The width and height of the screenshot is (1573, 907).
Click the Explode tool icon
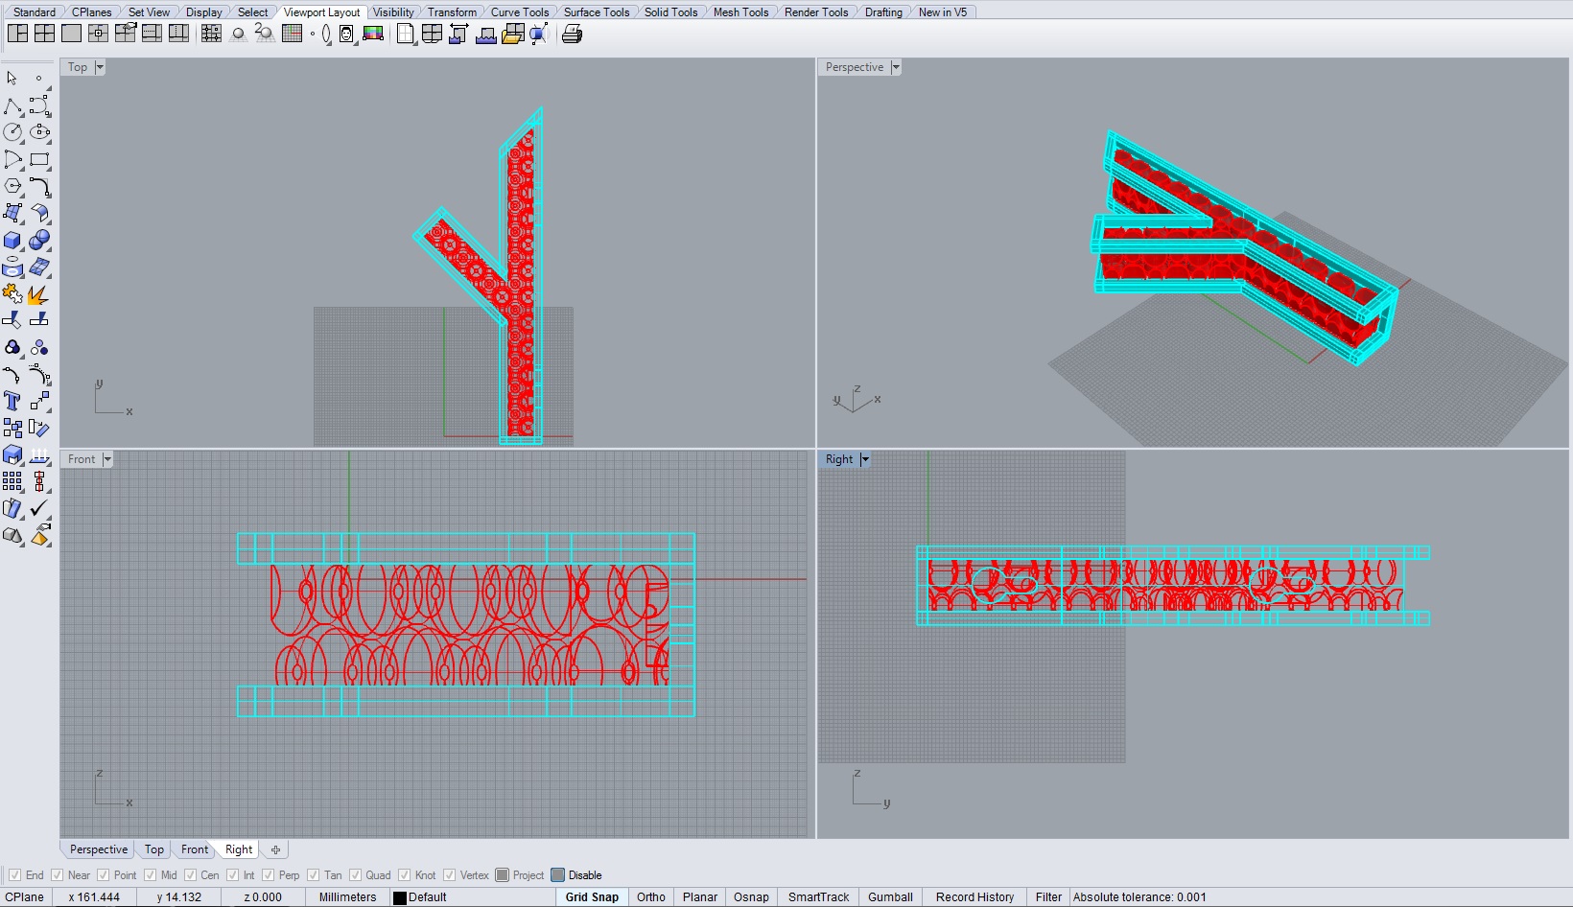coord(39,293)
